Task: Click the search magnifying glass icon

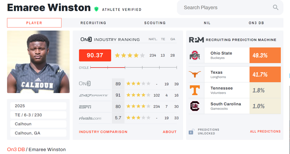Action: pos(275,8)
